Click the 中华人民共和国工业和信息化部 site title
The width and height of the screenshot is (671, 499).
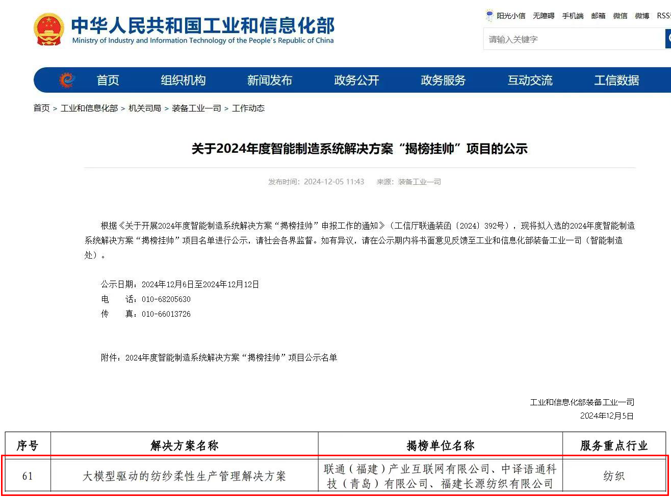tap(202, 25)
